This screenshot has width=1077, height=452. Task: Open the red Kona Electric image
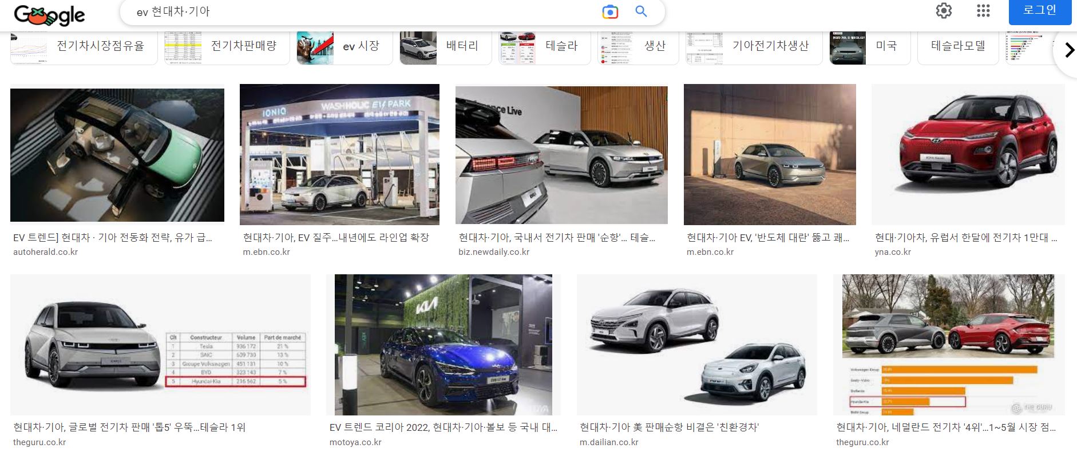click(x=968, y=154)
